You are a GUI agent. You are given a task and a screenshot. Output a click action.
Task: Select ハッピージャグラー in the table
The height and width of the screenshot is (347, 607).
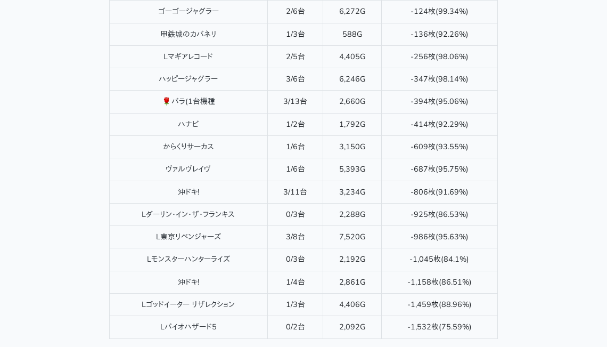pyautogui.click(x=188, y=79)
